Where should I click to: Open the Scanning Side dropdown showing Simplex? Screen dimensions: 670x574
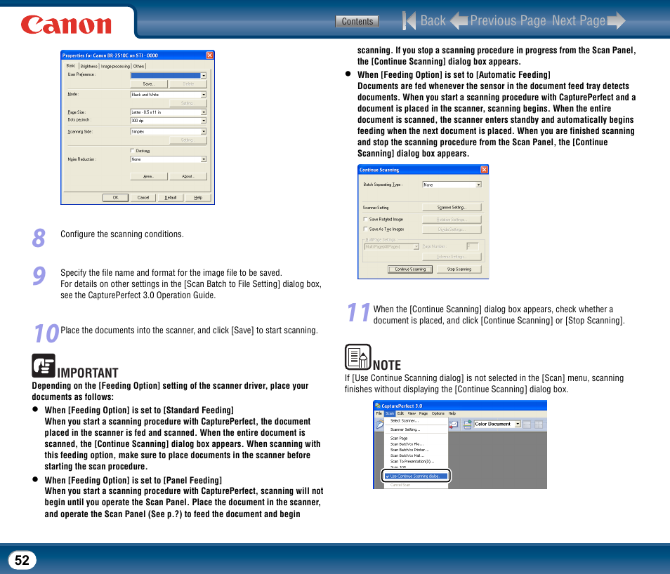(x=169, y=131)
